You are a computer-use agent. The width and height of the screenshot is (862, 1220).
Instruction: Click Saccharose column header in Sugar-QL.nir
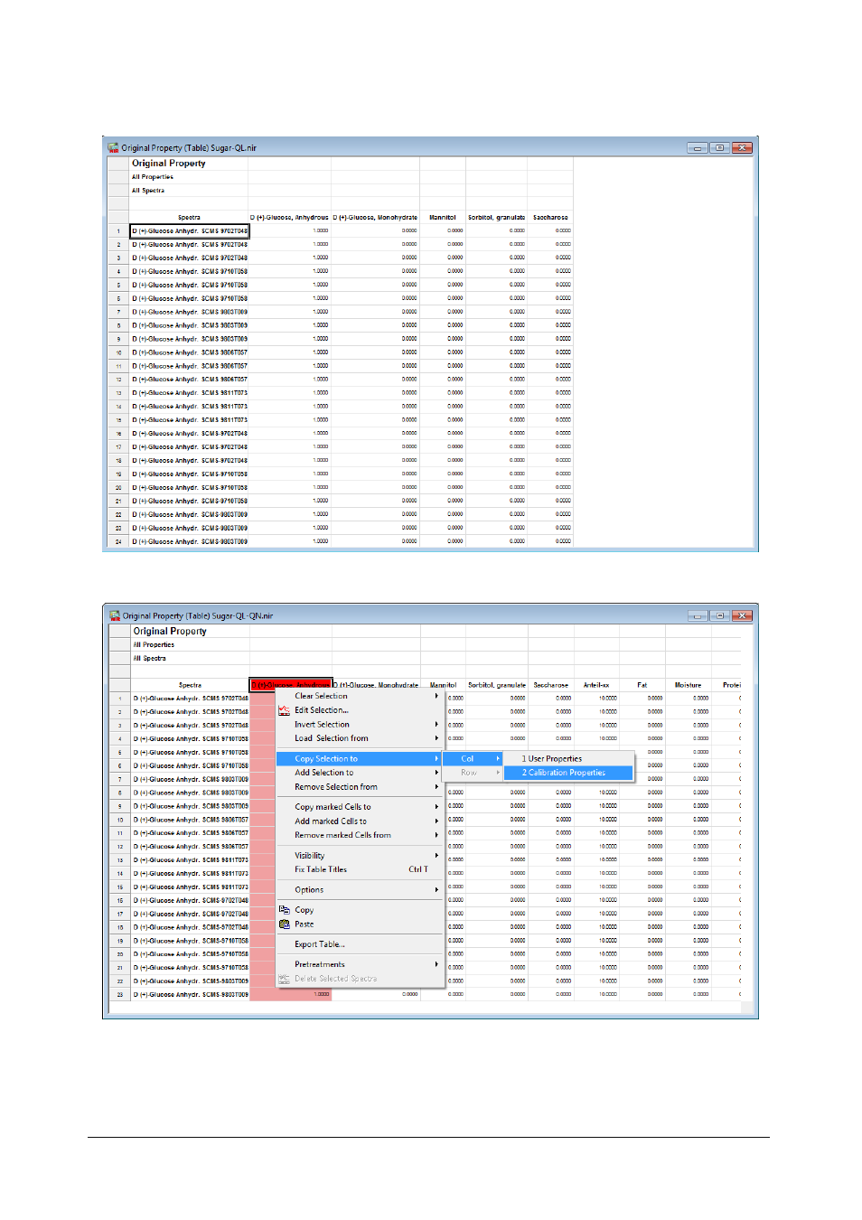point(550,217)
